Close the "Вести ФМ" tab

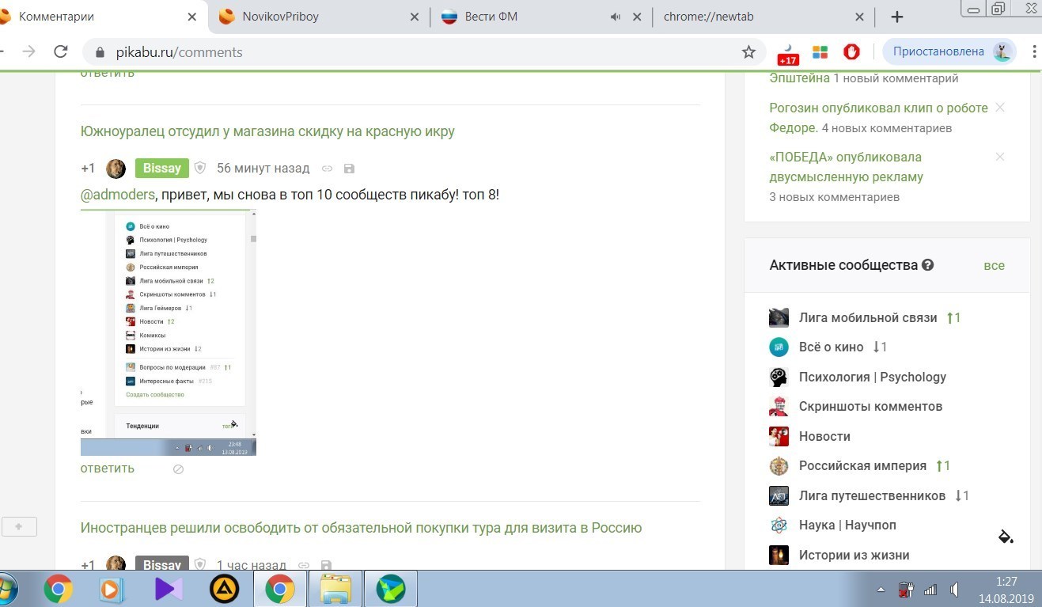coord(637,17)
